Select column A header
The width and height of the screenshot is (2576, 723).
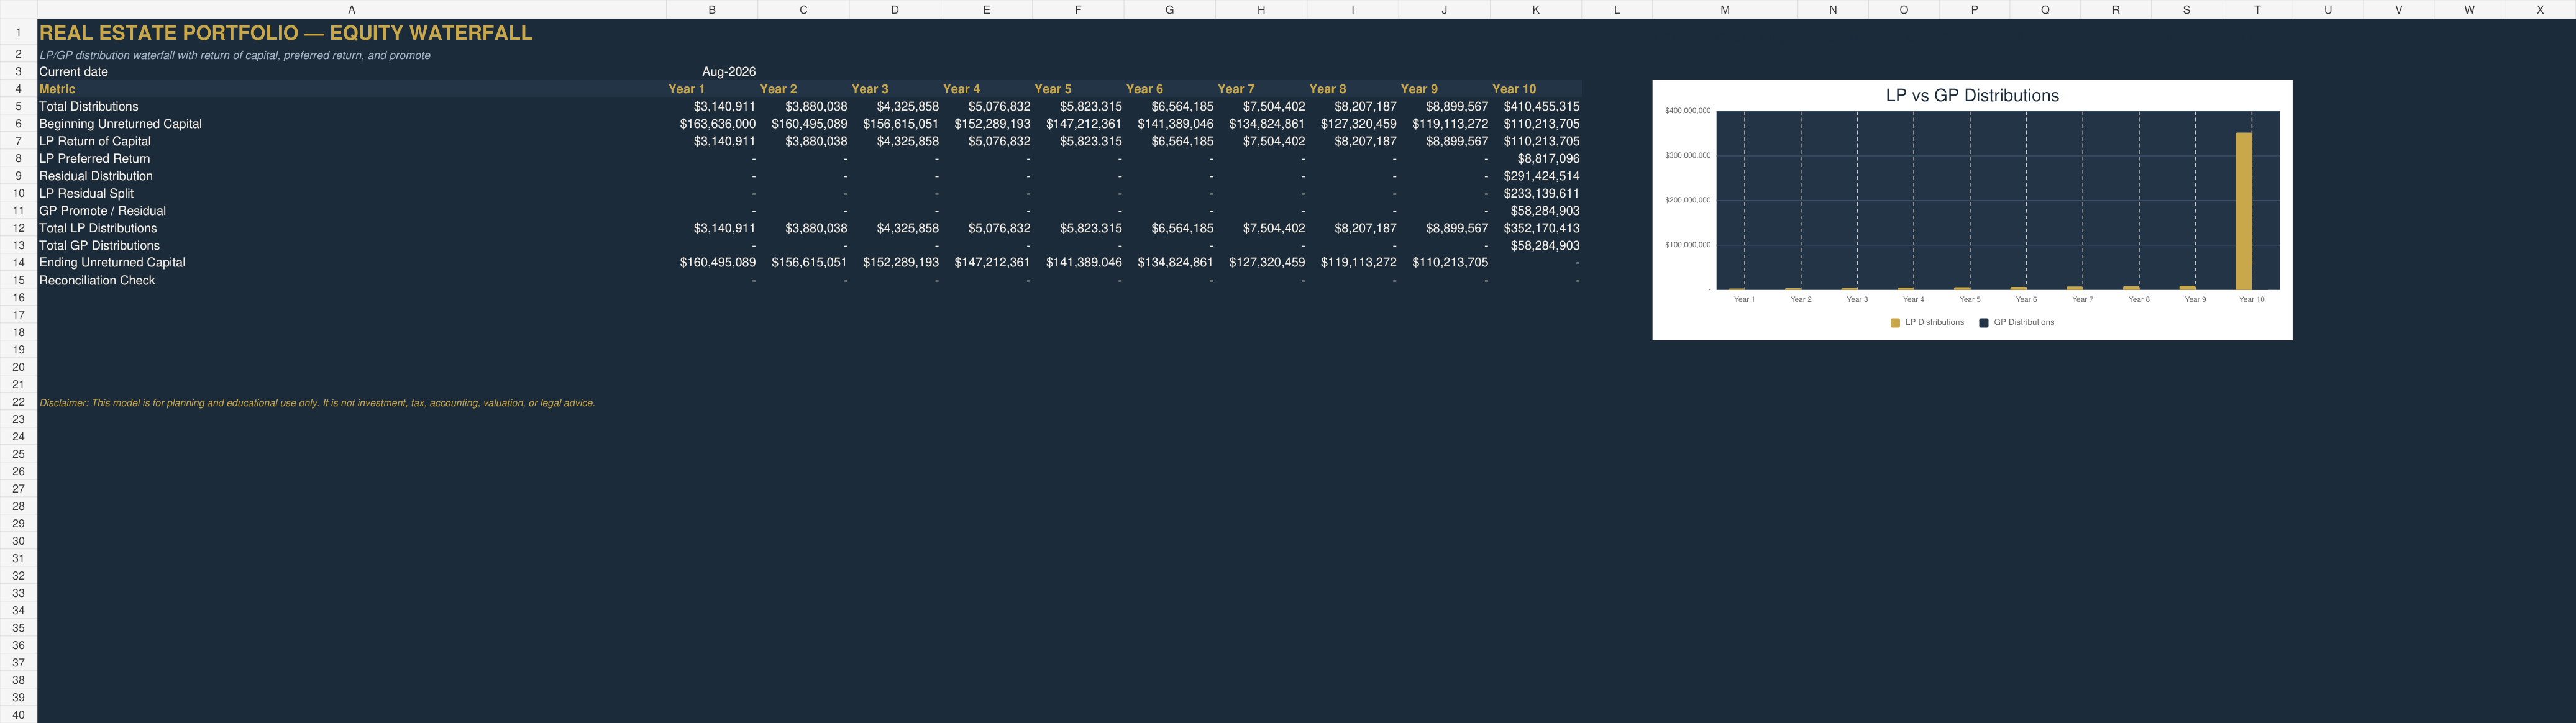point(351,9)
